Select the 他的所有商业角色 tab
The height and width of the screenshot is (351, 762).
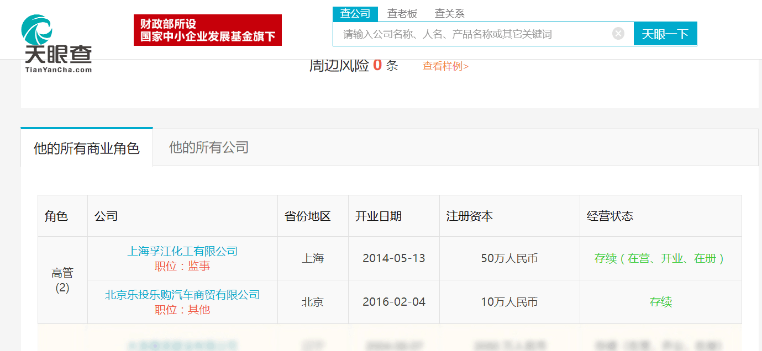coord(87,148)
